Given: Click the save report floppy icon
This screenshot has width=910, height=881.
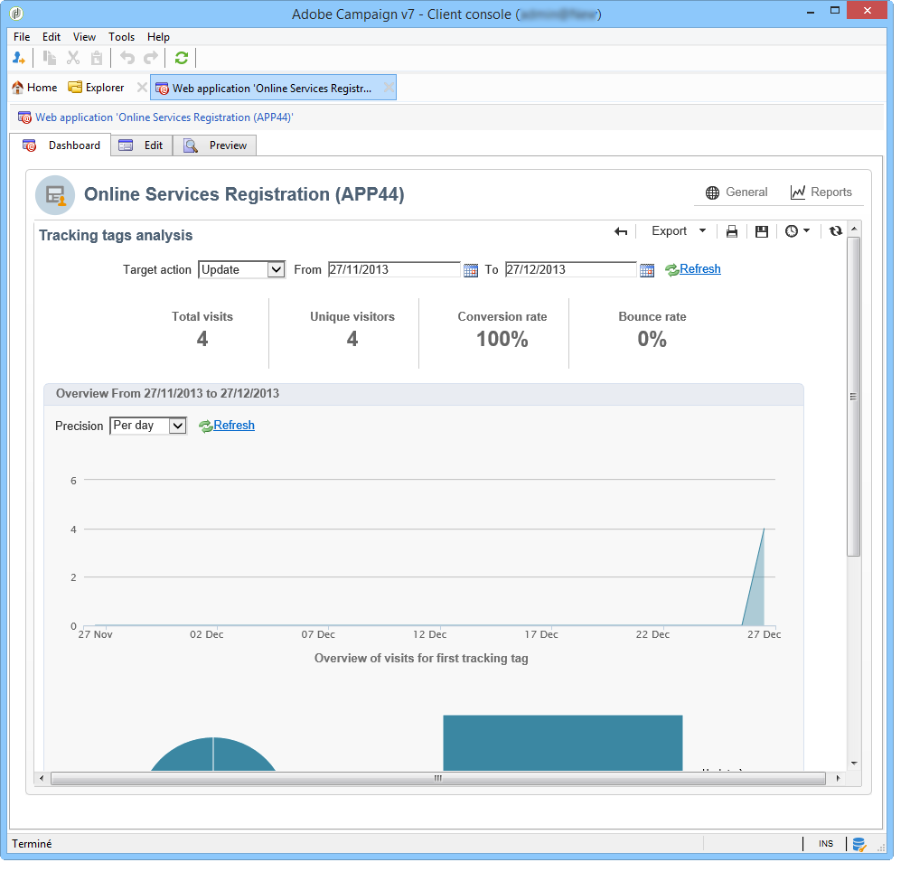Looking at the screenshot, I should click(x=762, y=231).
